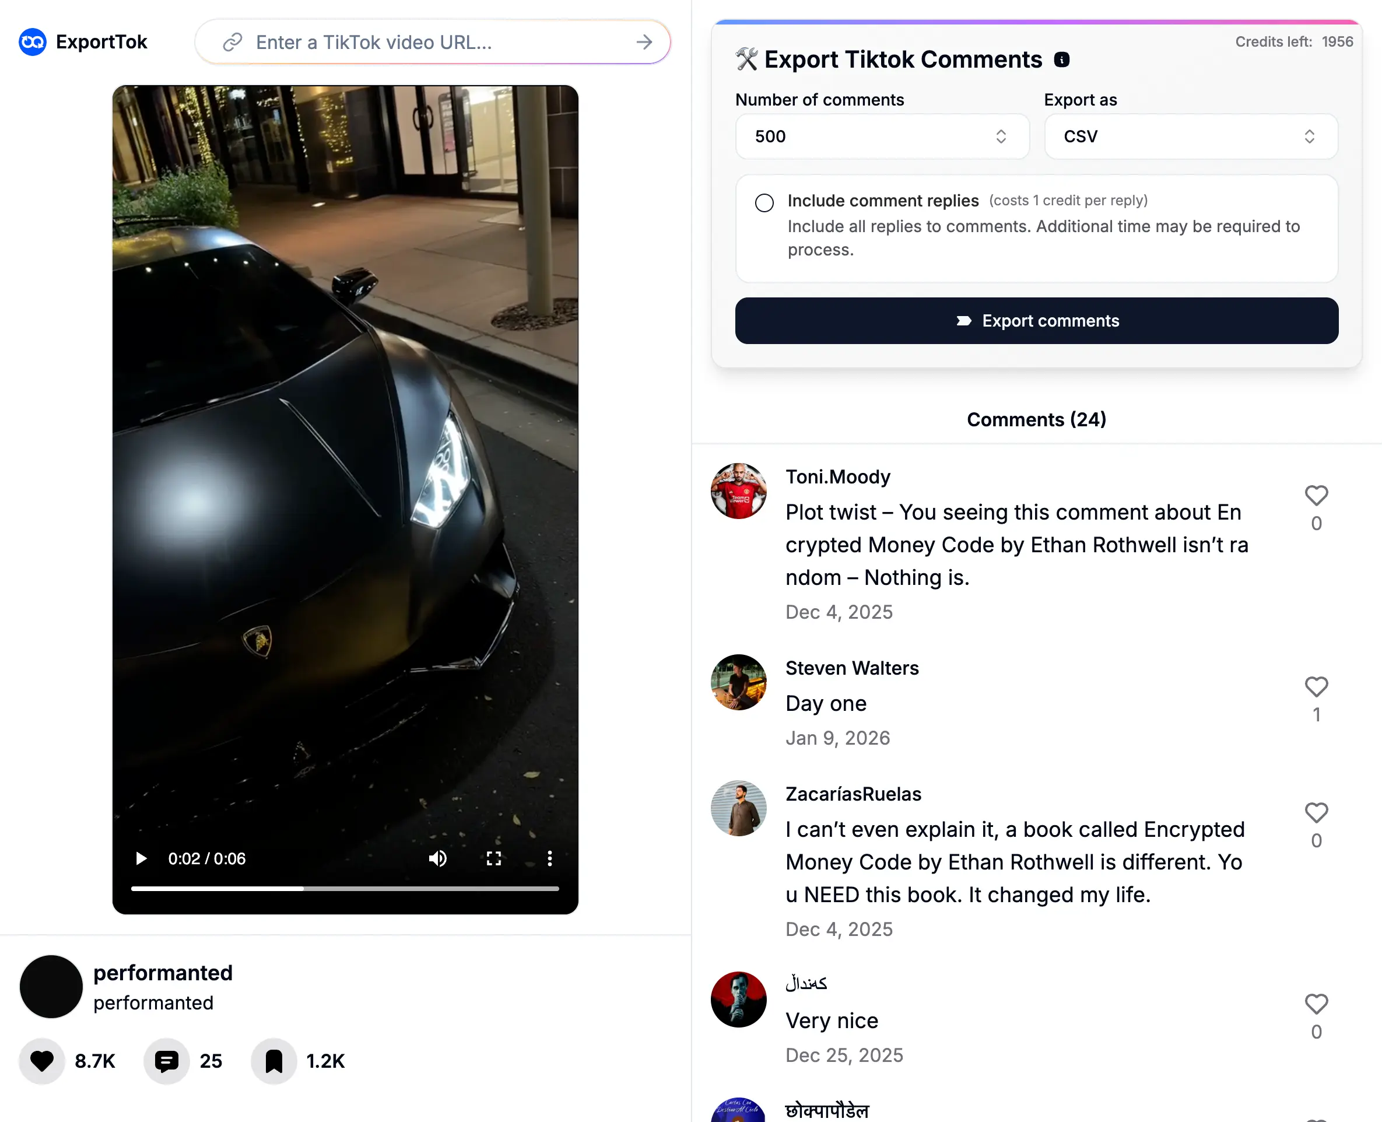1382x1122 pixels.
Task: Like ZacaríasRuelas' comment
Action: click(1316, 812)
